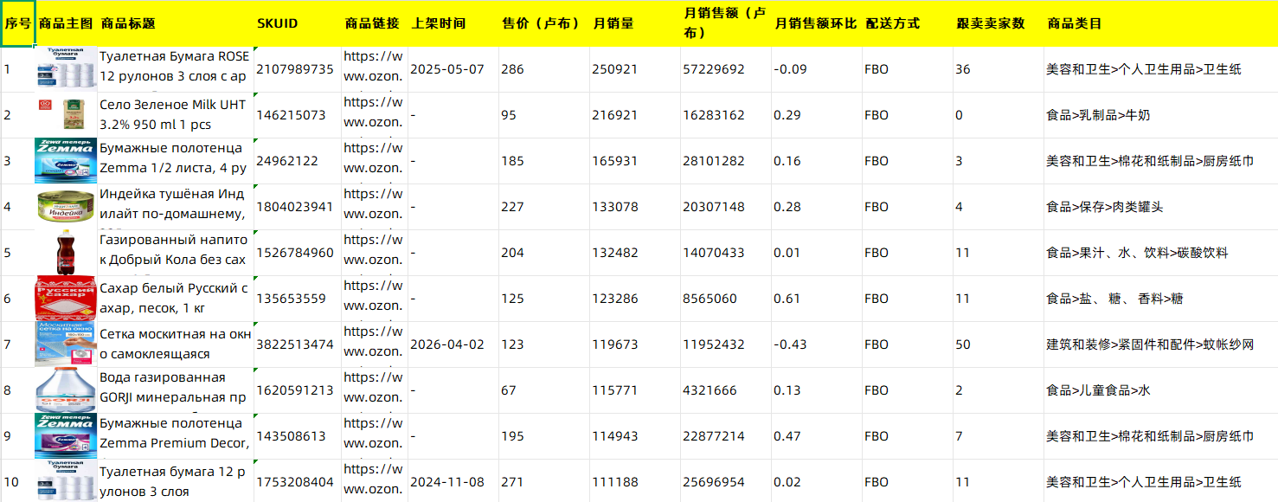Screen dimensions: 1278x502
Task: Click the Zemma 1/2 листа towel thumbnail
Action: point(66,161)
